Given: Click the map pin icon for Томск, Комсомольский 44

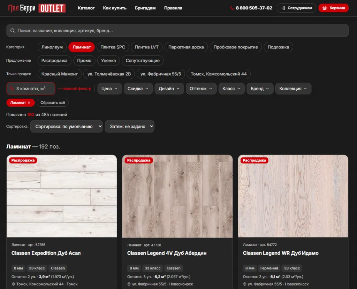Looking at the screenshot, I should 14,284.
